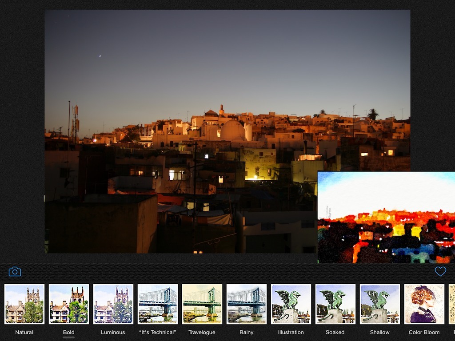Image resolution: width=455 pixels, height=341 pixels.
Task: Click the "It's Technical" label text
Action: 158,332
